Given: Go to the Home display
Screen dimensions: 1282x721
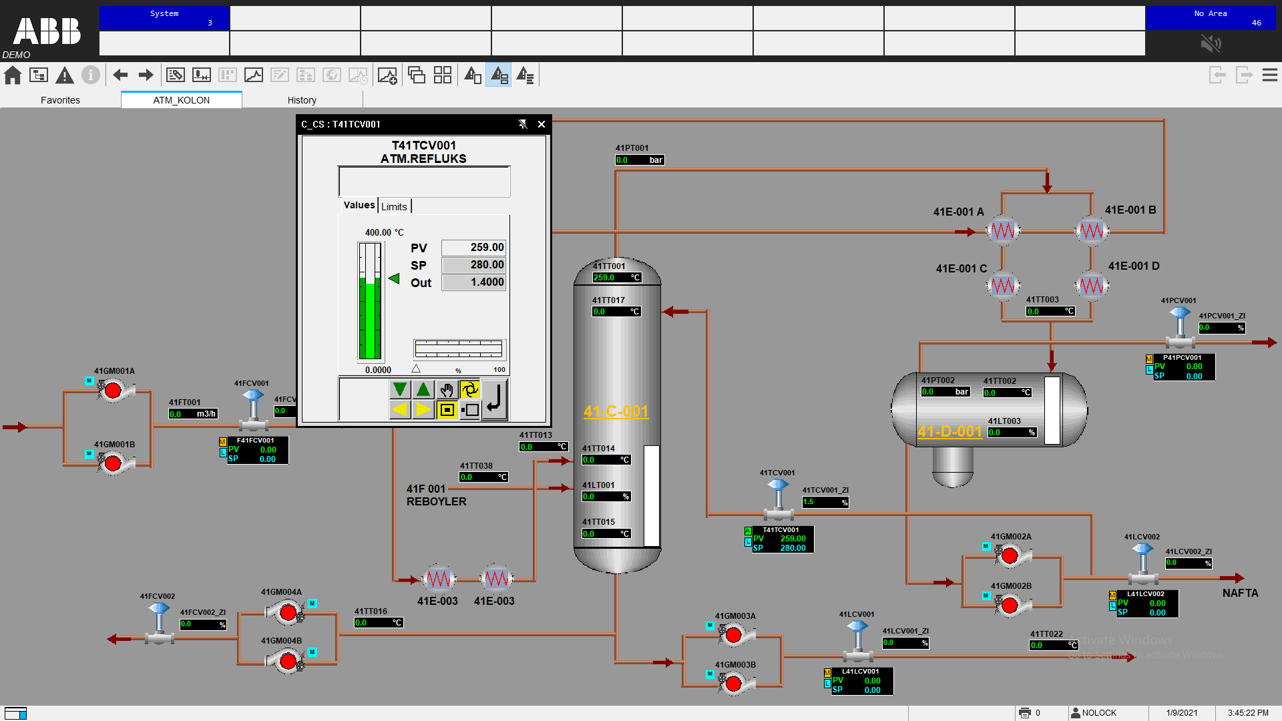Looking at the screenshot, I should pyautogui.click(x=13, y=75).
